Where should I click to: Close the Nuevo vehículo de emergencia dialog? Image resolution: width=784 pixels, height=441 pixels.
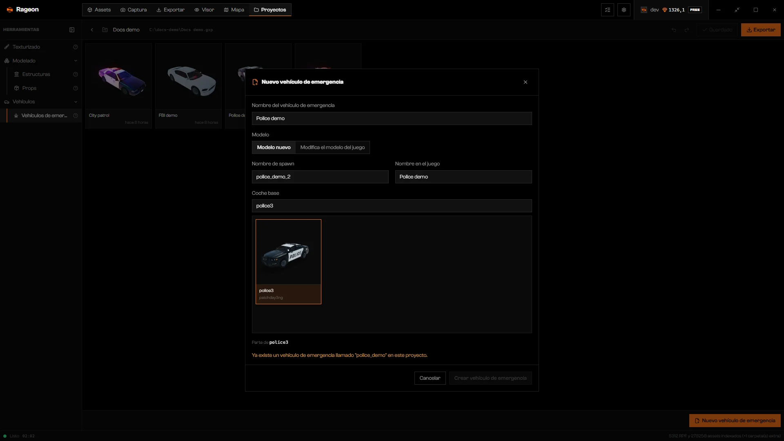[x=526, y=82]
